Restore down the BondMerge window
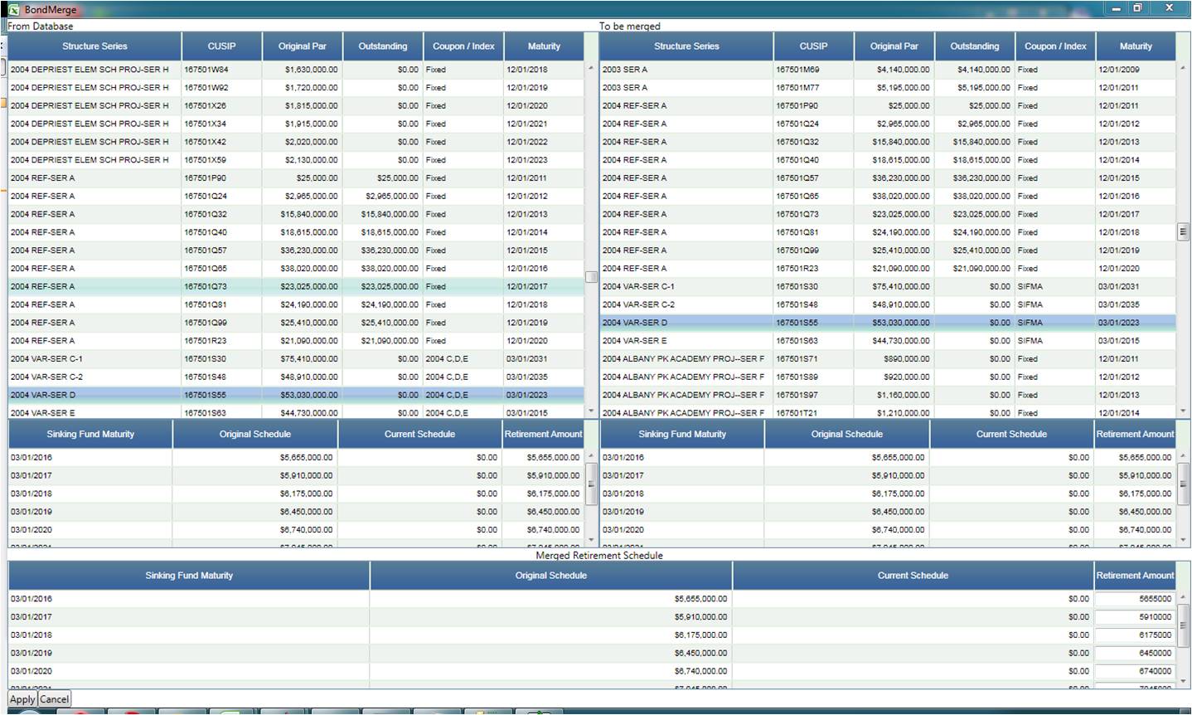Viewport: 1192px width, 715px height. pyautogui.click(x=1138, y=8)
